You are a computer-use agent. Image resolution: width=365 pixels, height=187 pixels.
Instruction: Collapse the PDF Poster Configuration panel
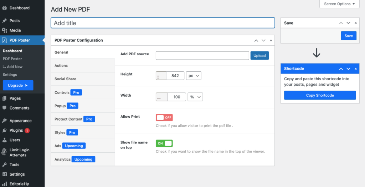click(x=271, y=40)
